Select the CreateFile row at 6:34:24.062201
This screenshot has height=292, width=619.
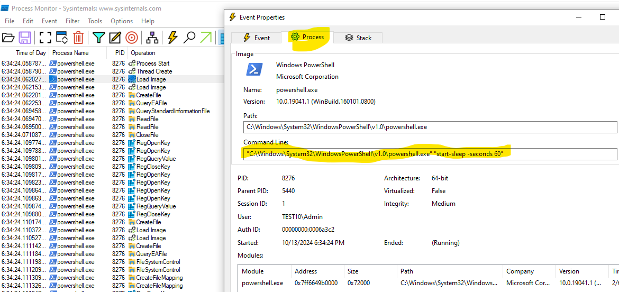[111, 95]
